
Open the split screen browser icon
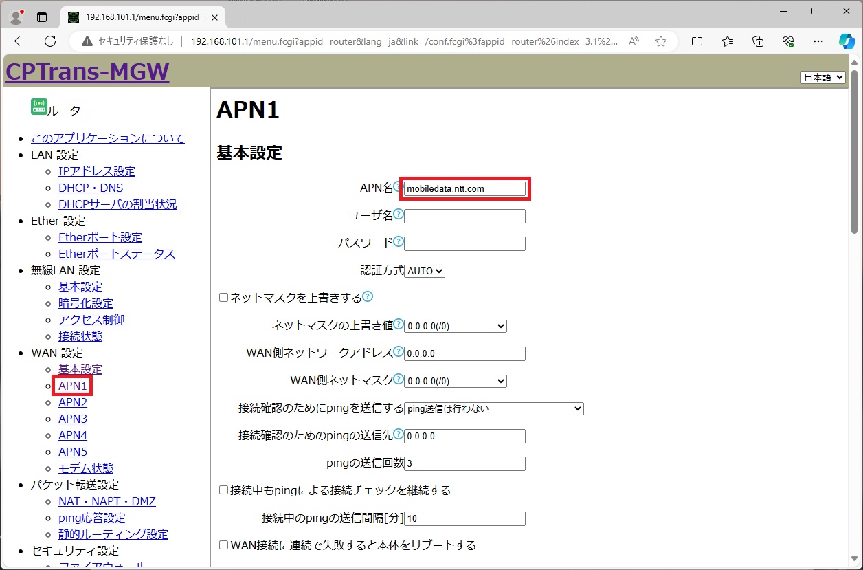(697, 41)
